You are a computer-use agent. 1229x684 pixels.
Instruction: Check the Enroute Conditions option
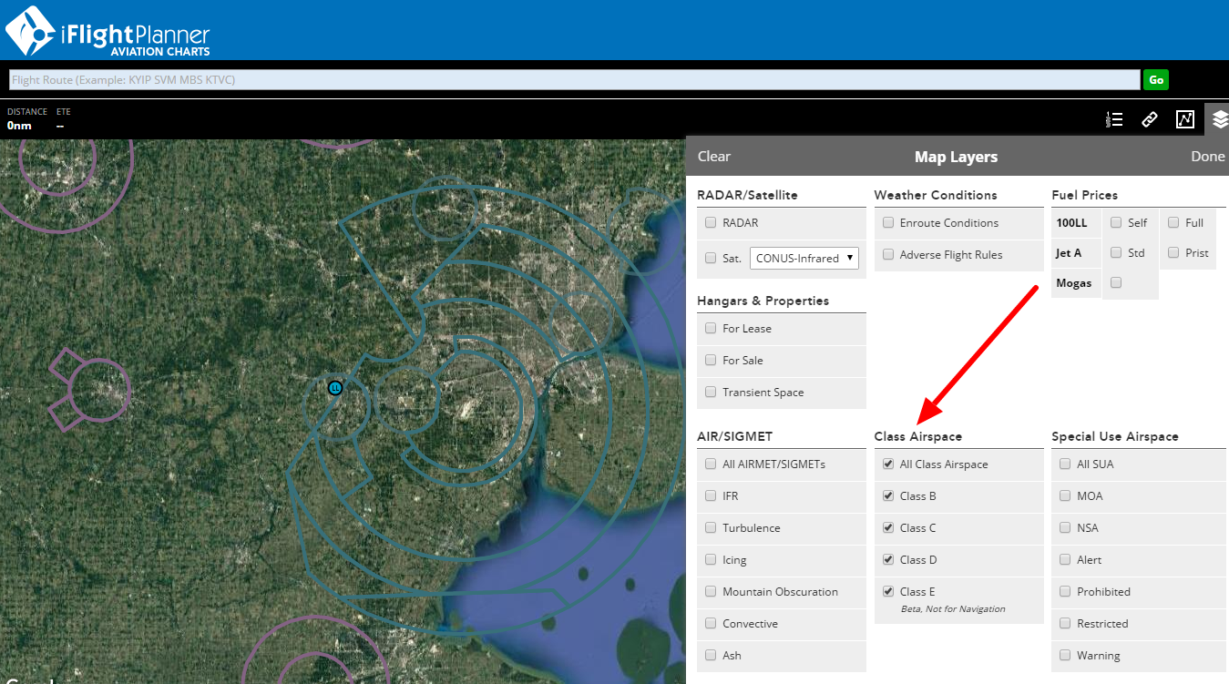click(888, 223)
